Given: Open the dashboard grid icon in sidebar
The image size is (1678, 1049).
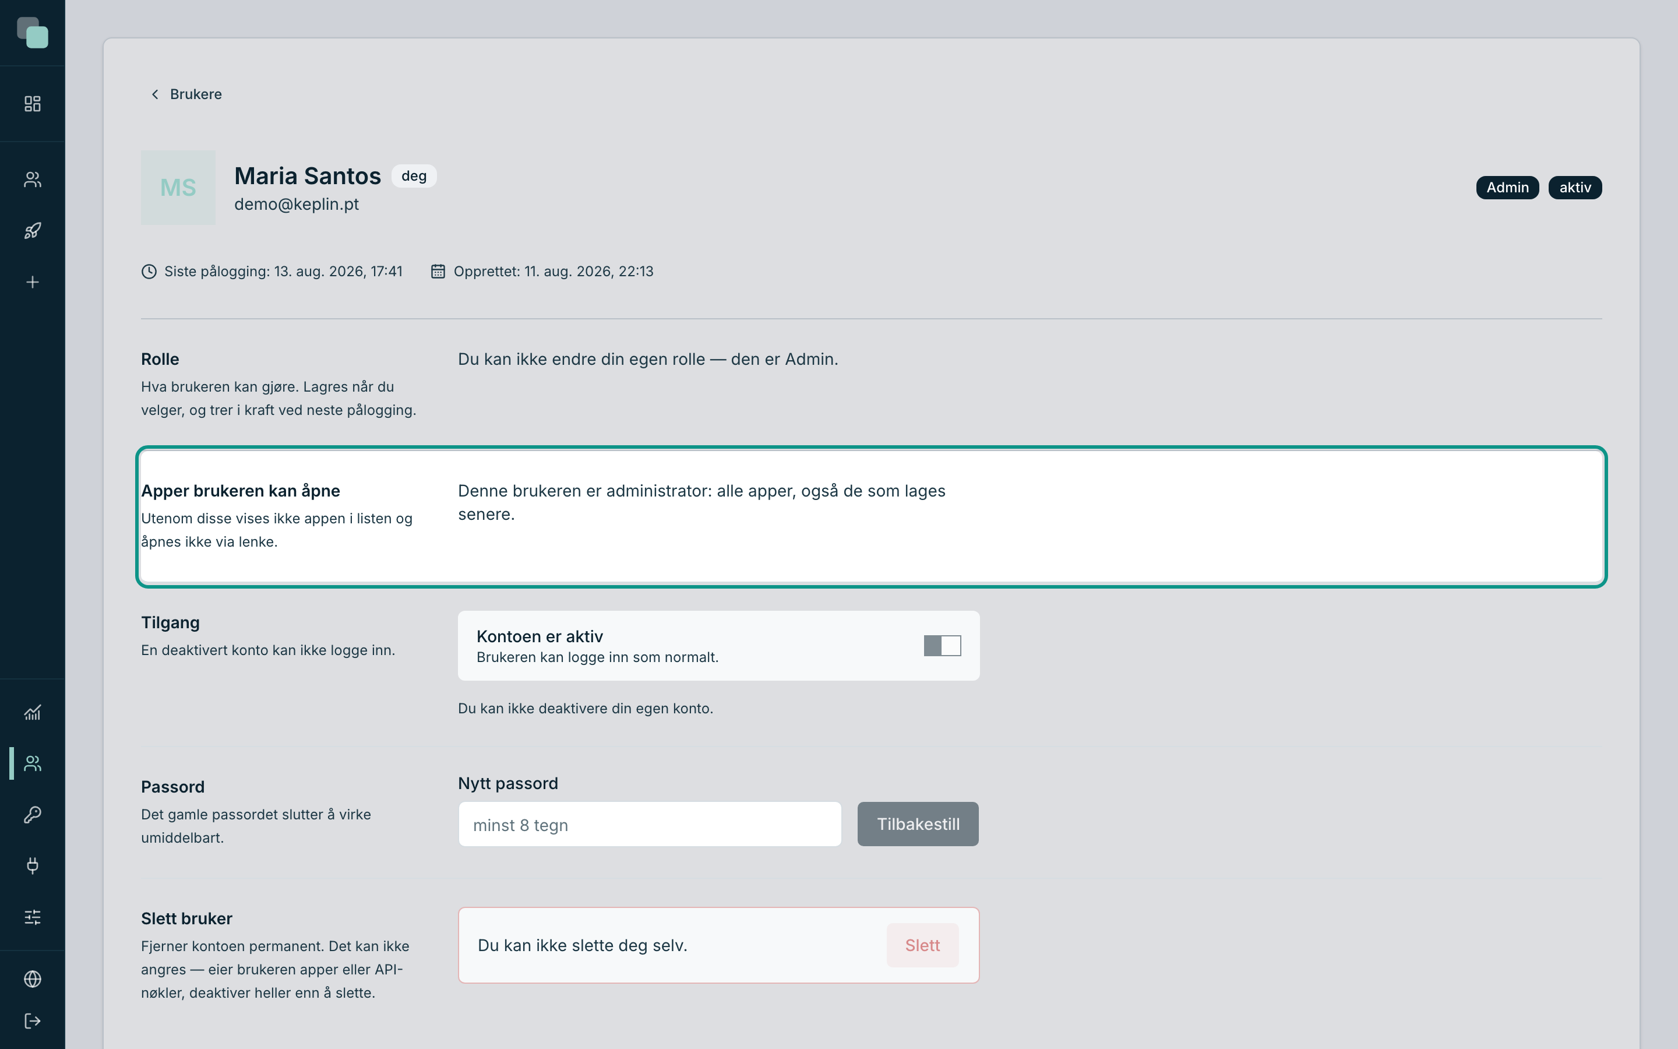Looking at the screenshot, I should pyautogui.click(x=33, y=104).
